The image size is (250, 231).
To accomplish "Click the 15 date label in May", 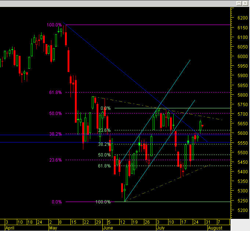I will pyautogui.click(x=73, y=222).
